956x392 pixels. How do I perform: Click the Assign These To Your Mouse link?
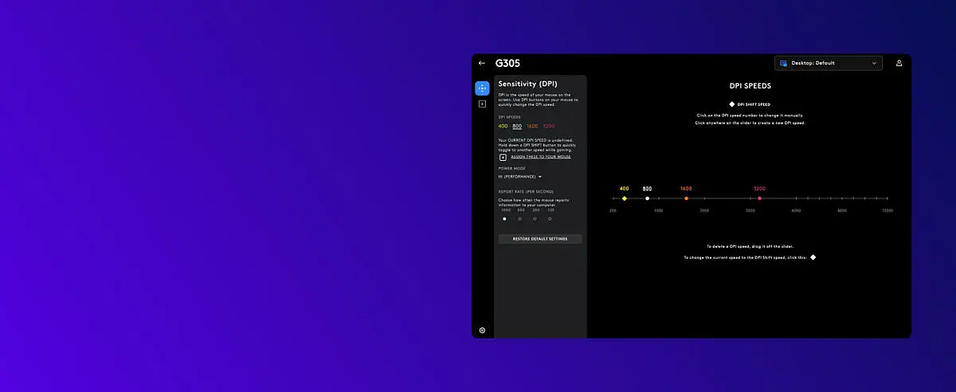(x=541, y=157)
